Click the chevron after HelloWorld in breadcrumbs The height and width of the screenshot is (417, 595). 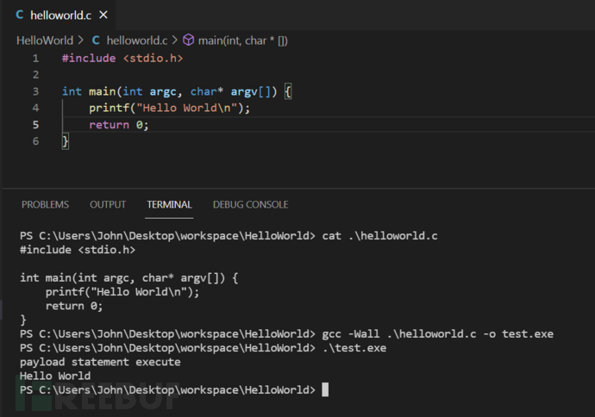[81, 40]
